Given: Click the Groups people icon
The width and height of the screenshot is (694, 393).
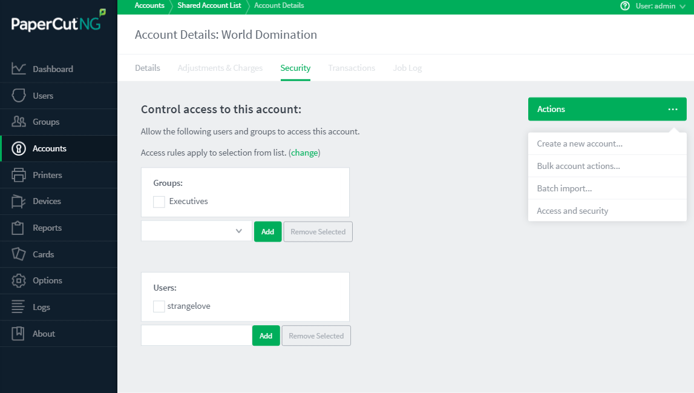Looking at the screenshot, I should pos(19,121).
